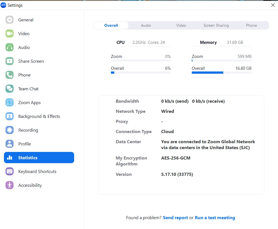Screen dimensions: 278x229
Task: Click the 'Wired' network type value
Action: (x=168, y=111)
